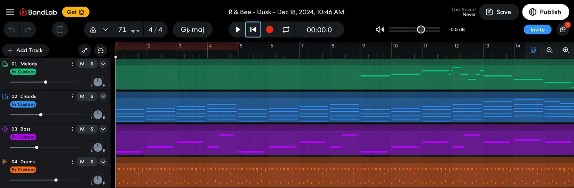Open the hamburger main menu
Image resolution: width=574 pixels, height=188 pixels.
coord(10,12)
